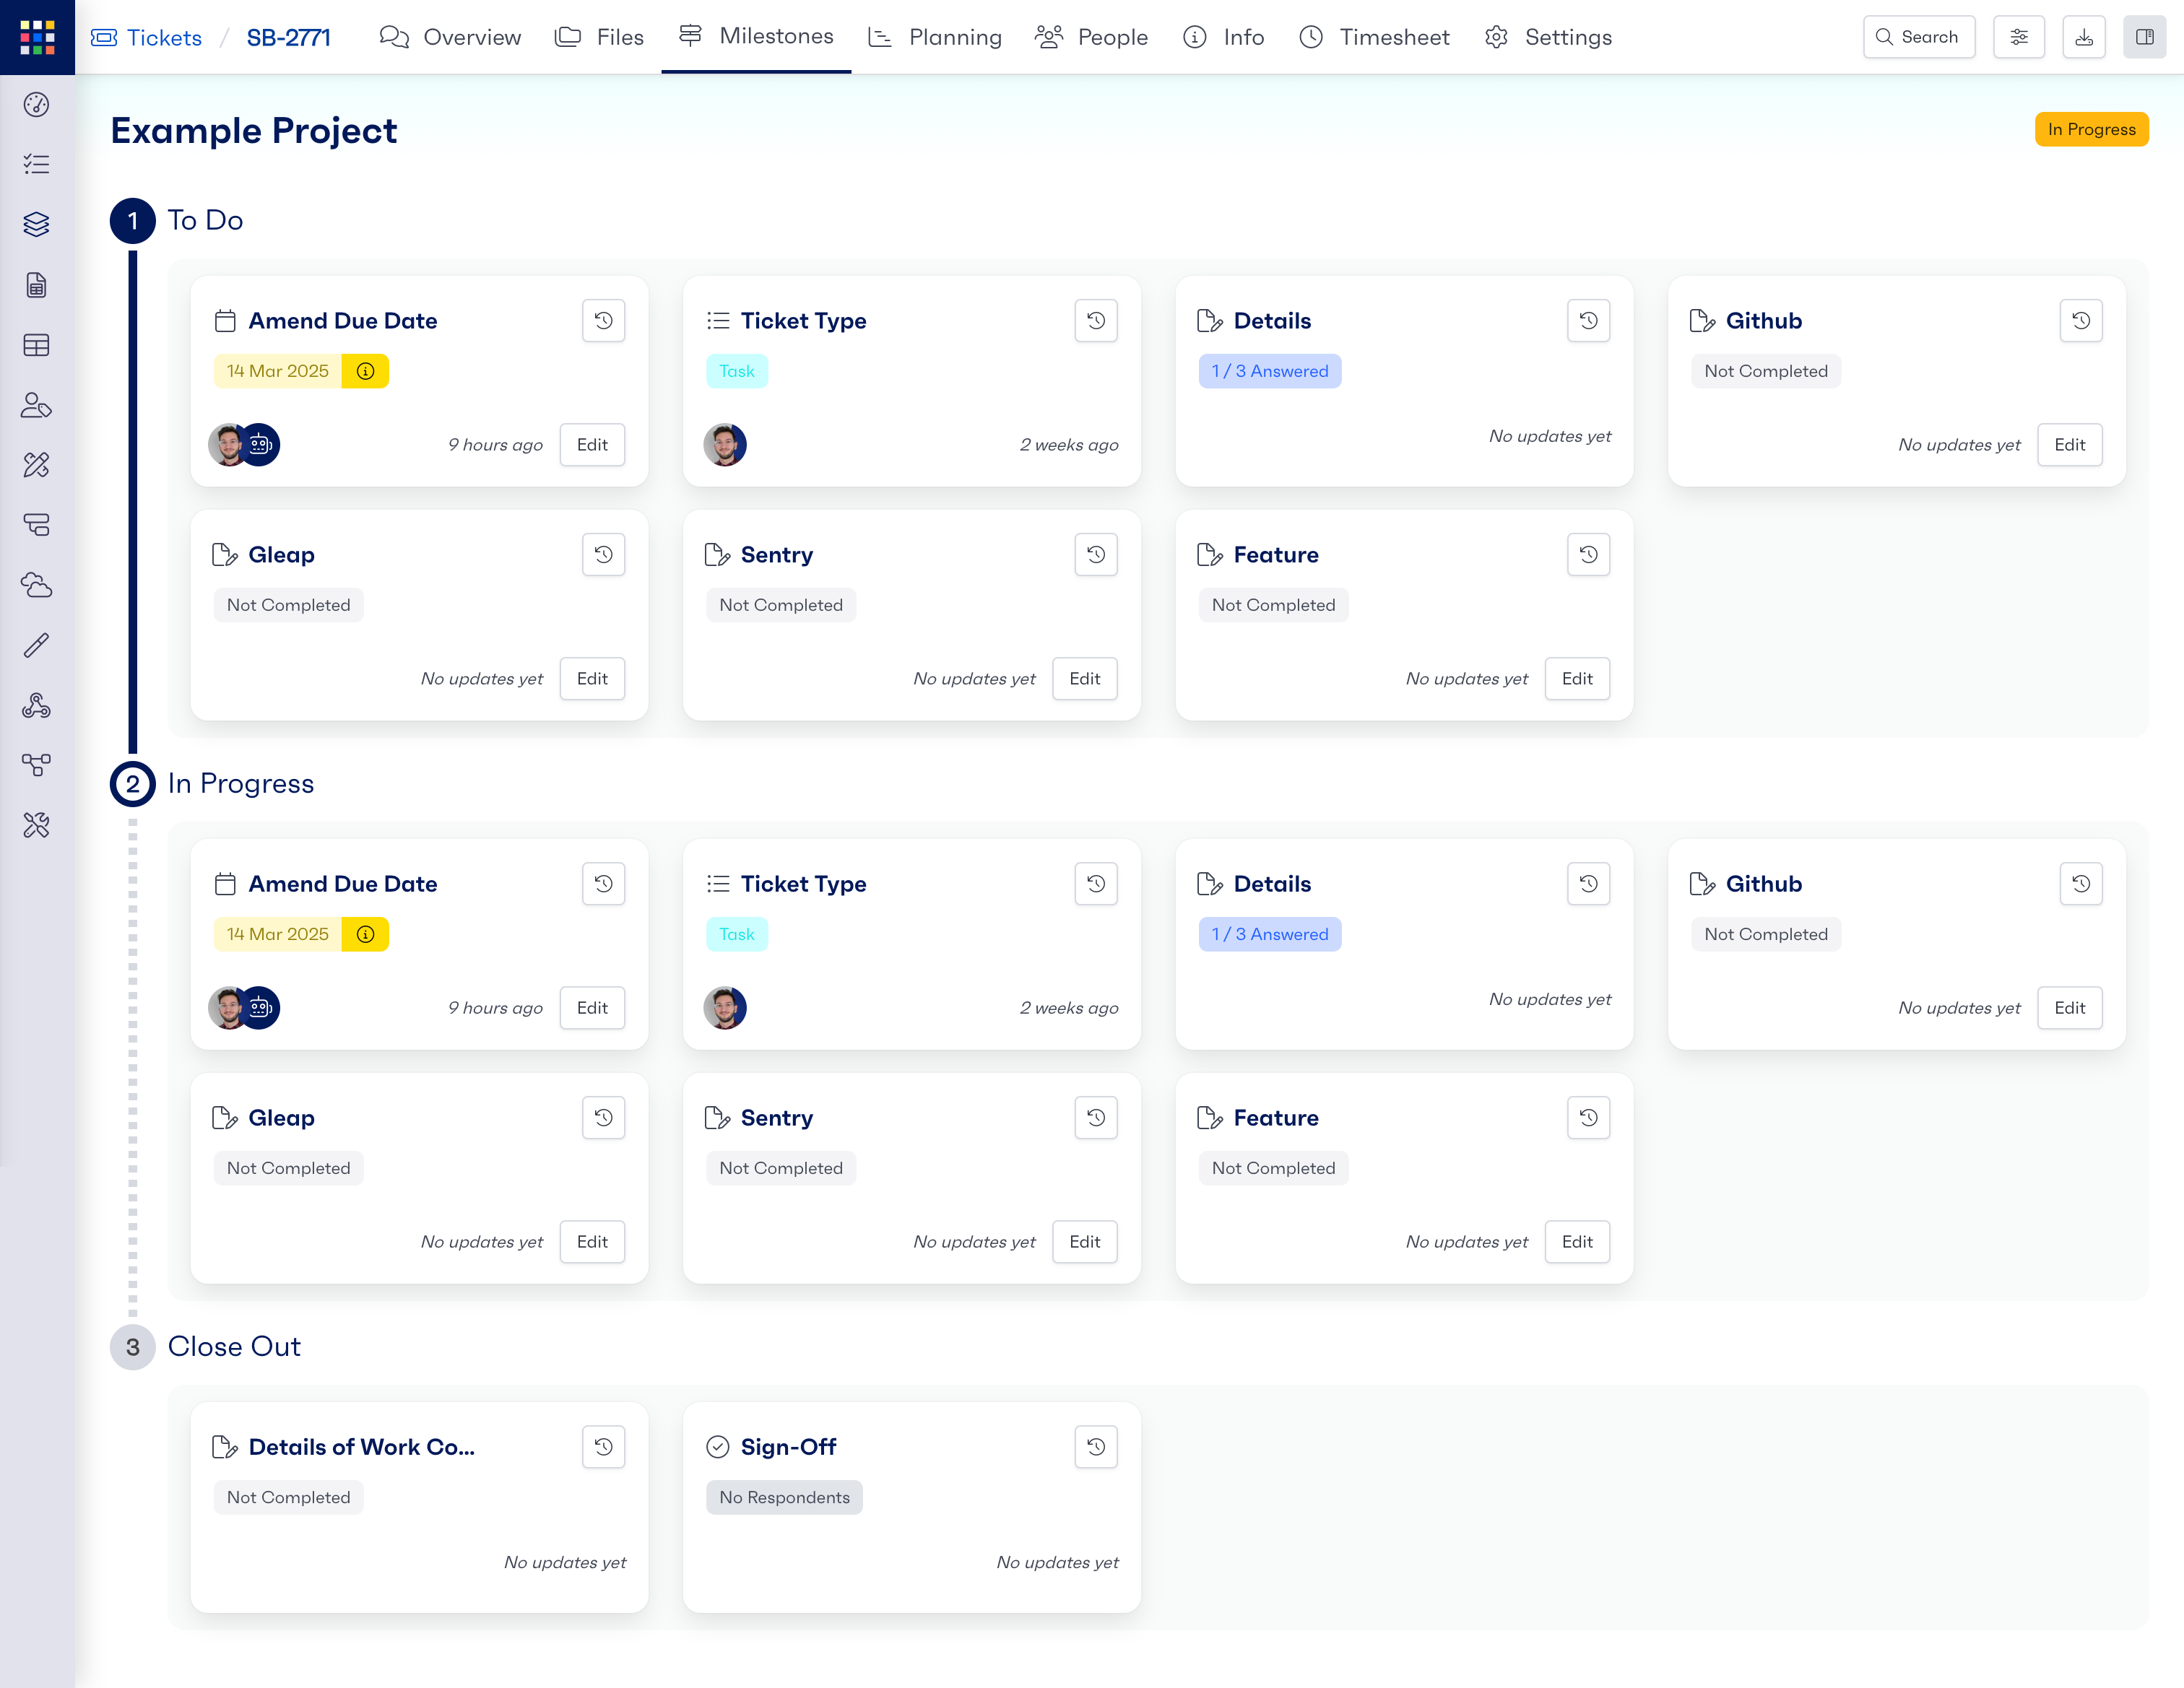Toggle the side panel layout button
The width and height of the screenshot is (2184, 1688).
pyautogui.click(x=2145, y=37)
